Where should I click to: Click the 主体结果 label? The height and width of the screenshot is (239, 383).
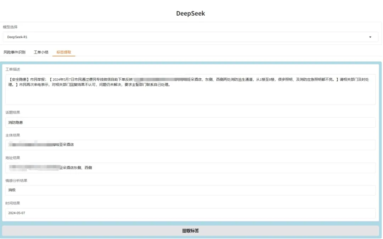tap(13, 135)
